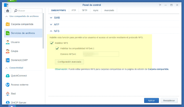The height and width of the screenshot is (107, 184).
Task: Select Usuario in sidebar
Action: [23, 42]
